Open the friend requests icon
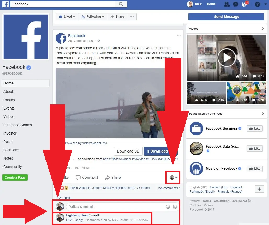Screen dimensions: 269x225 [x=227, y=4]
